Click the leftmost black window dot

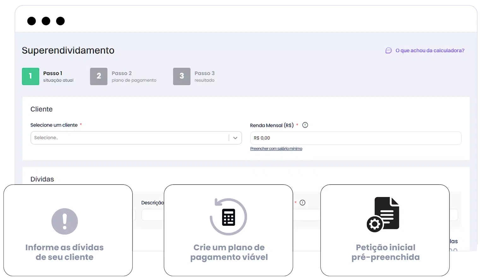point(32,21)
